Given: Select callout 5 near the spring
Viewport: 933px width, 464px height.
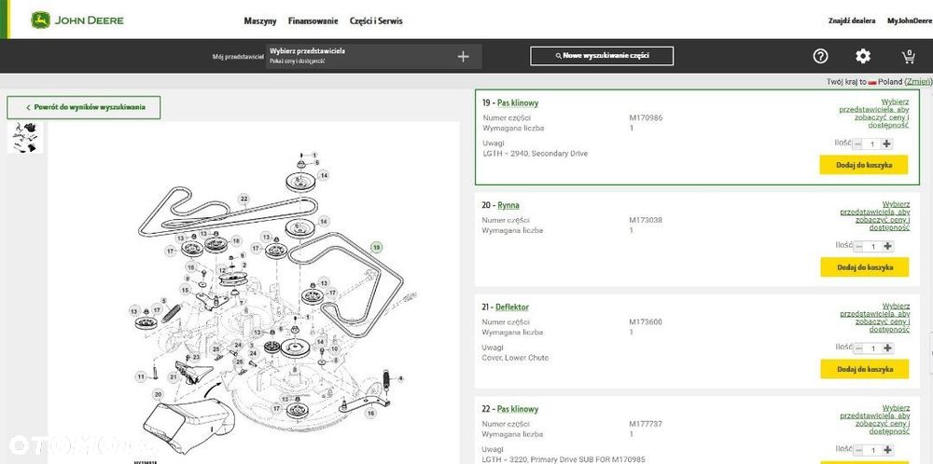Looking at the screenshot, I should click(164, 302).
